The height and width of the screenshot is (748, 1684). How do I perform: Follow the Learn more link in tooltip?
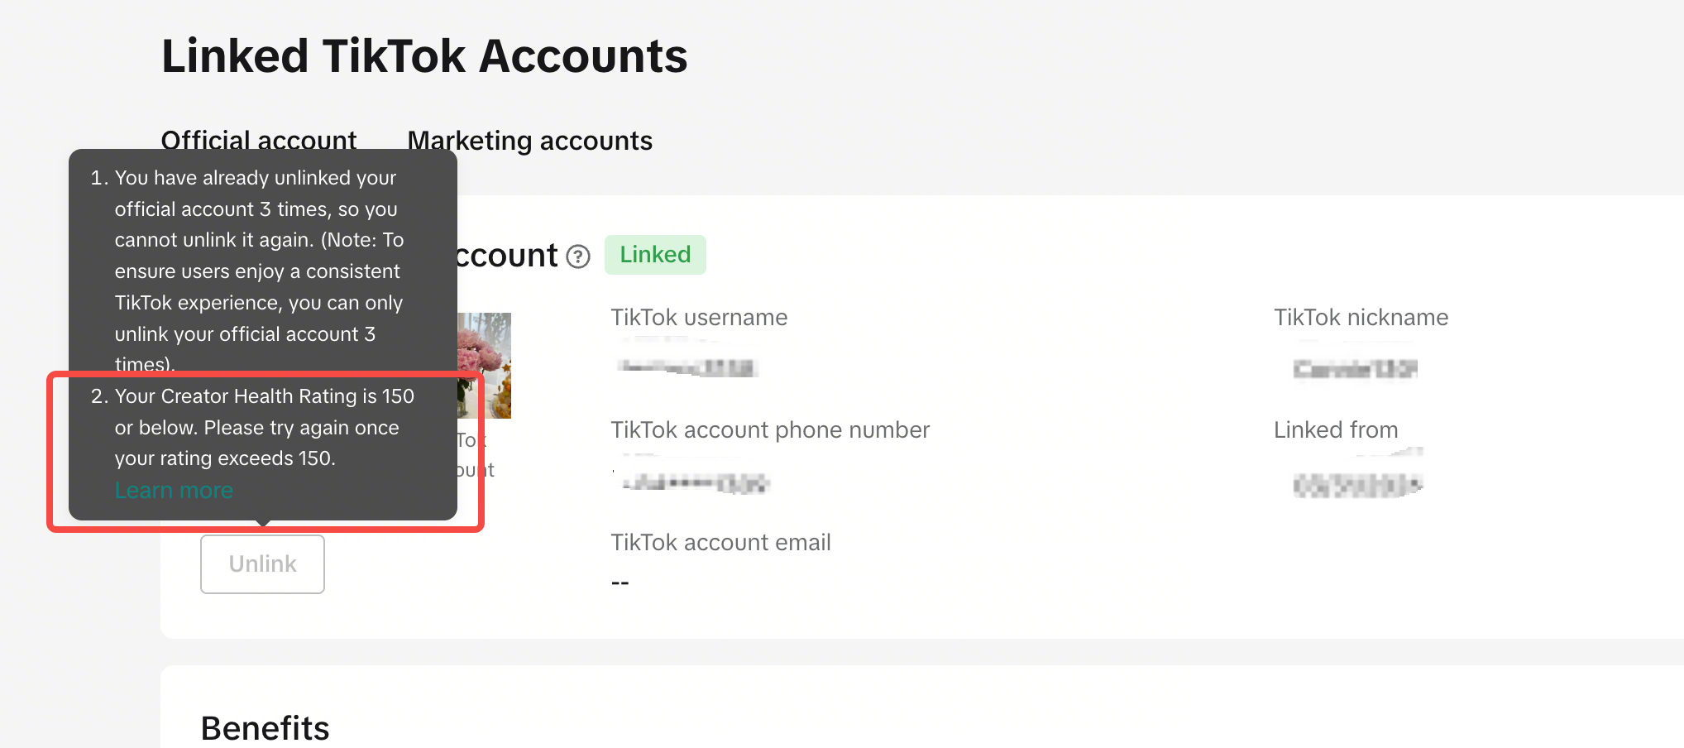pyautogui.click(x=175, y=491)
